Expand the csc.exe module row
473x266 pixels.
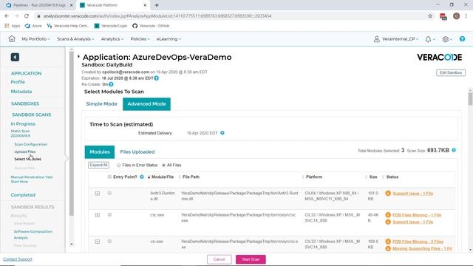tap(98, 215)
